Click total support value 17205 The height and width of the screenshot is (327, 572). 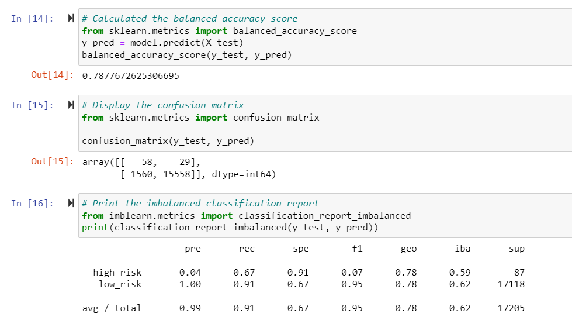[511, 308]
